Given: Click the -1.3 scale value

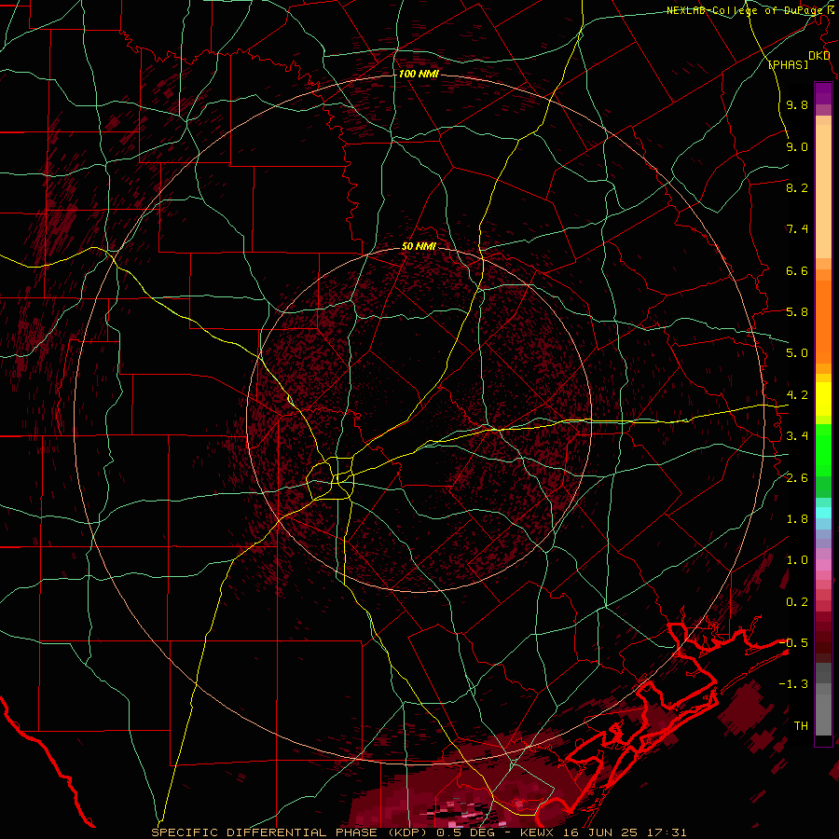Looking at the screenshot, I should click(793, 684).
